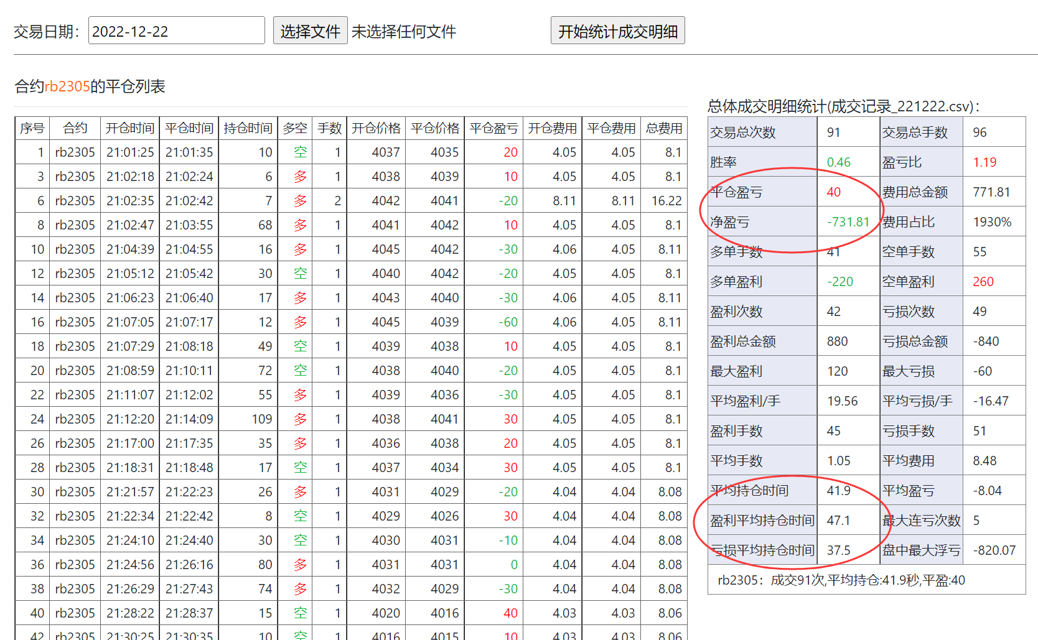Click the 总费用 column header
Image resolution: width=1038 pixels, height=640 pixels.
click(664, 128)
